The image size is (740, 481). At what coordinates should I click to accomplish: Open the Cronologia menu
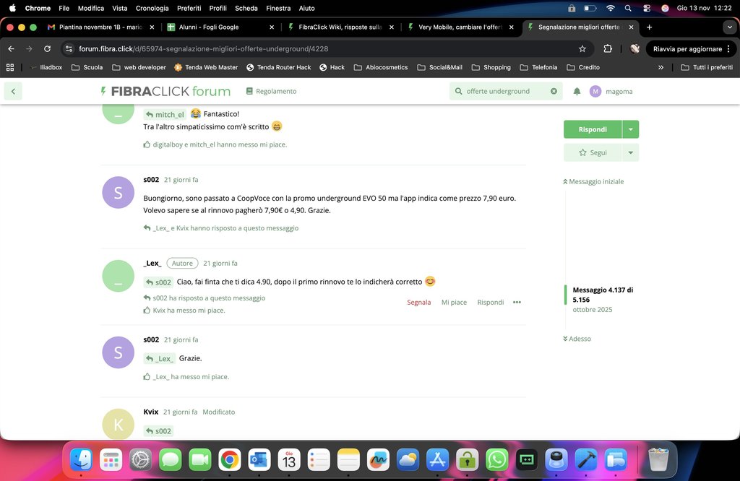(152, 8)
